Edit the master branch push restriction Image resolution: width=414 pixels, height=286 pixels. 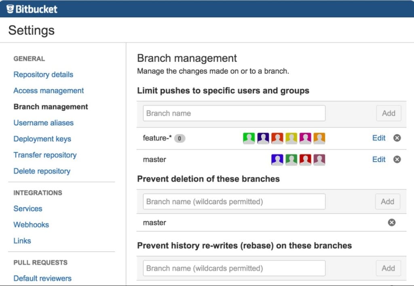click(379, 159)
